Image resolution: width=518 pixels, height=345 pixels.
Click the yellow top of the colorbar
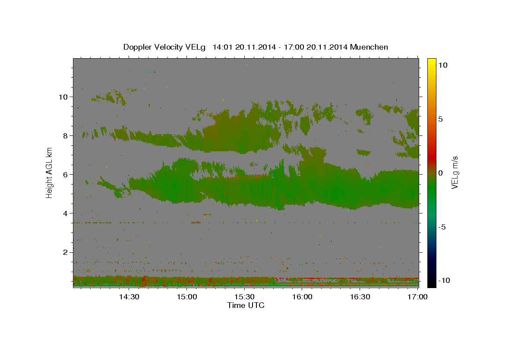tap(431, 63)
